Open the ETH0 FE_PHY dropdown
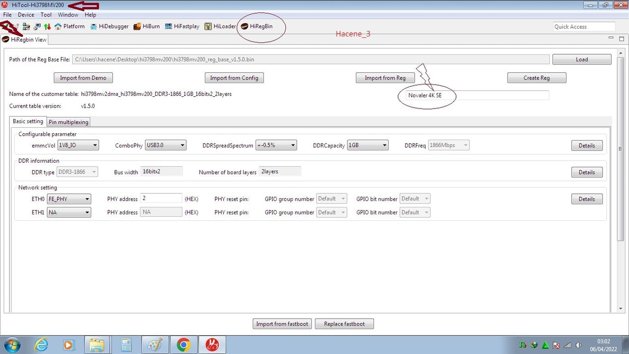Screen dimensions: 629x354 pos(69,199)
